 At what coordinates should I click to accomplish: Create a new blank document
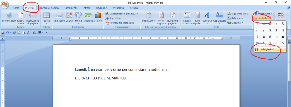click(24, 32)
